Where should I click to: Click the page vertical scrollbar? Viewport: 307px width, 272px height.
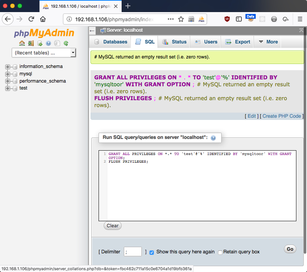(305, 141)
